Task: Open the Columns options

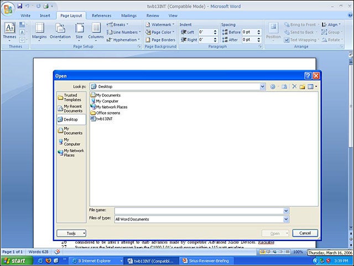Action: pos(96,32)
